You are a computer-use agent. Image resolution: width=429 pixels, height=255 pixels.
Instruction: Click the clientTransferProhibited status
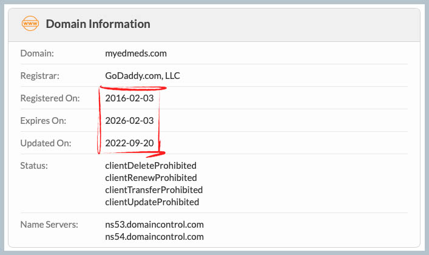154,190
